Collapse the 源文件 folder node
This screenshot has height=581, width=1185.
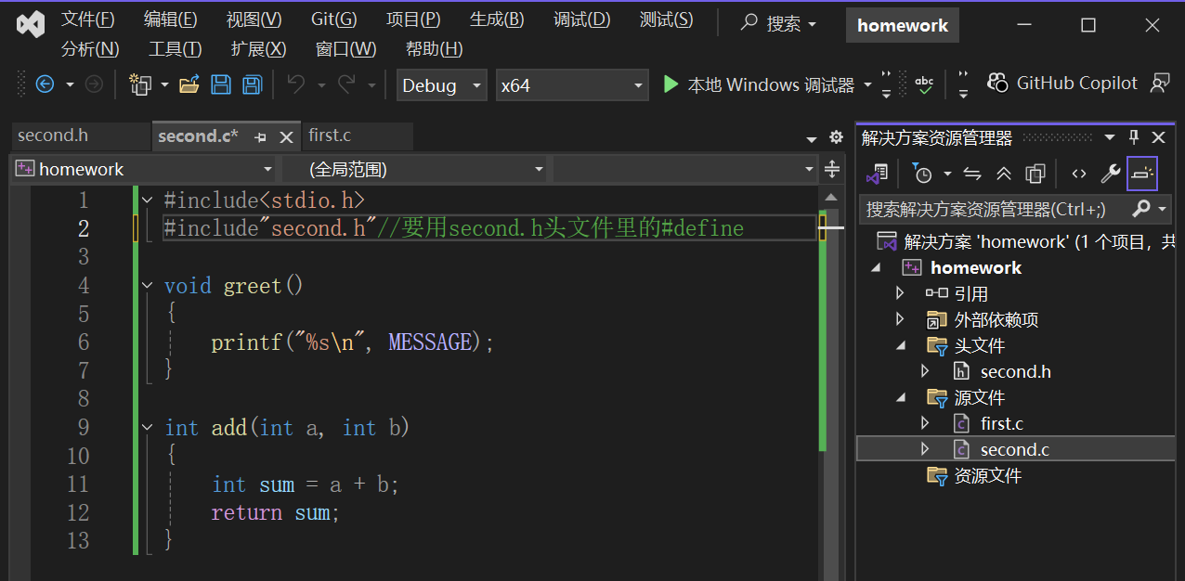(x=900, y=397)
